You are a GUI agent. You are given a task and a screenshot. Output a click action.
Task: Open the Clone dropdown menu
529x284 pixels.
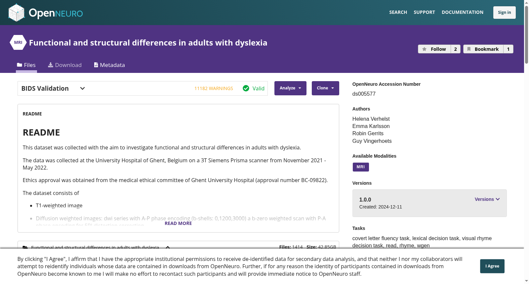coord(325,88)
